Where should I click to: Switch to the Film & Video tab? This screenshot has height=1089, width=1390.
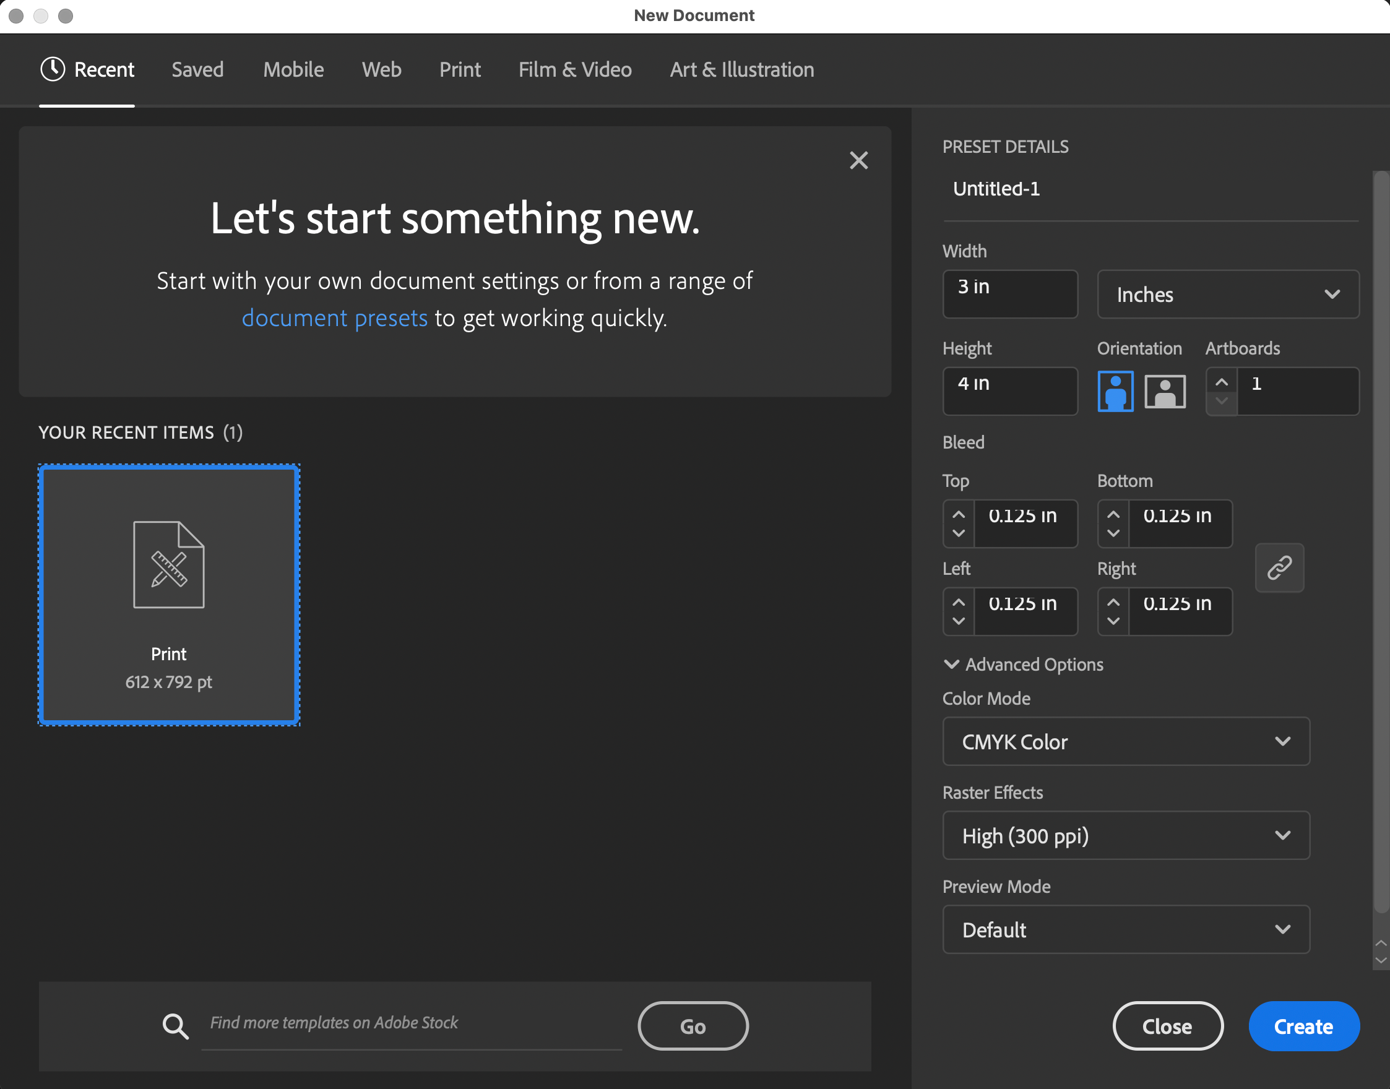click(x=575, y=69)
